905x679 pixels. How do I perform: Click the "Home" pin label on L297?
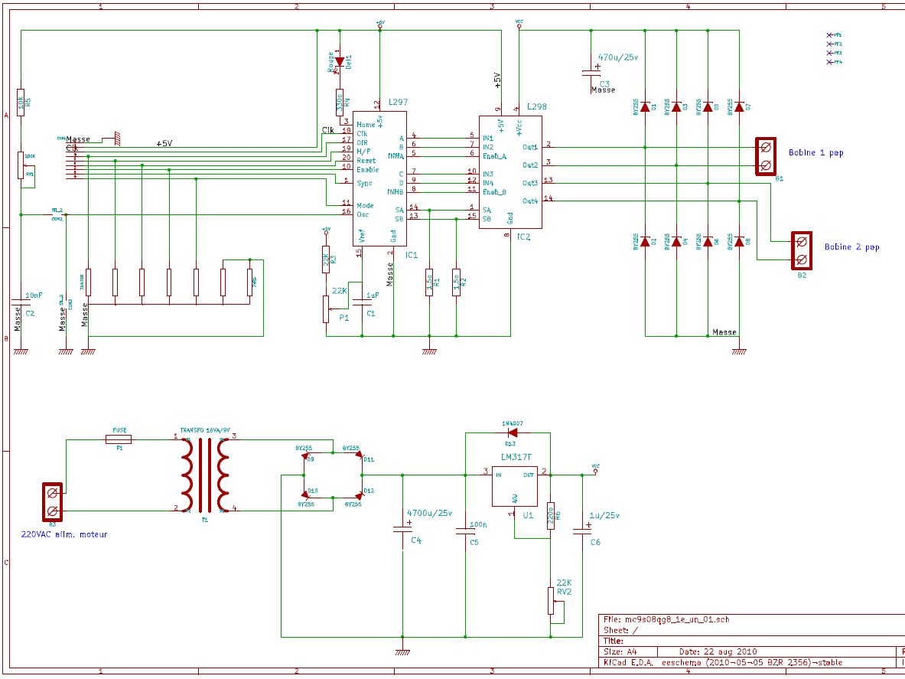(366, 124)
